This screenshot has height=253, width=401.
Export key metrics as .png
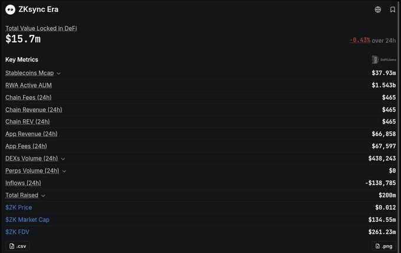coord(384,246)
